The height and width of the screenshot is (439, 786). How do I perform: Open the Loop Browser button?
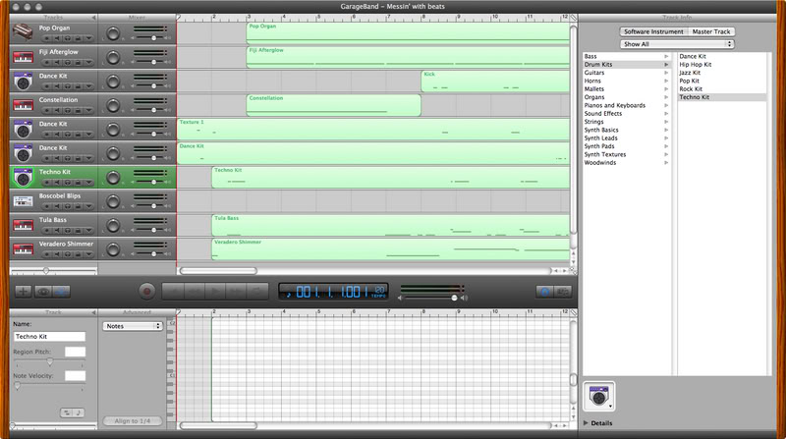tap(545, 292)
